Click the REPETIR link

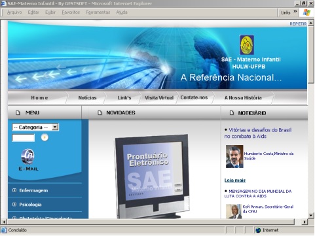pyautogui.click(x=298, y=24)
